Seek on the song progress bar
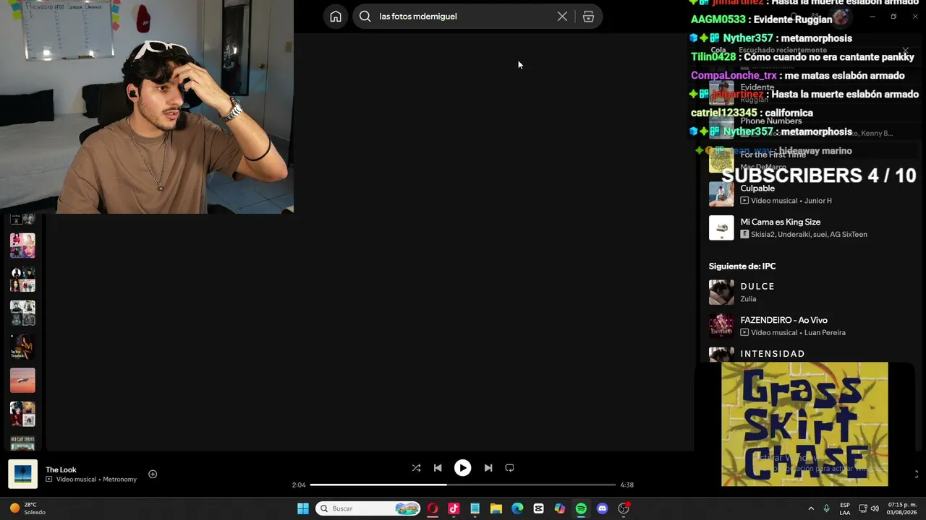The width and height of the screenshot is (926, 520). click(463, 485)
